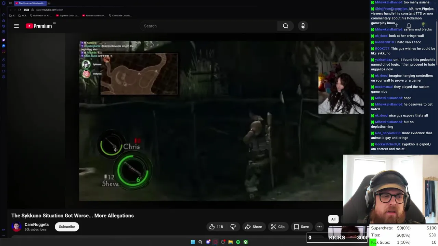Open File Explorer from the taskbar
Image resolution: width=438 pixels, height=246 pixels.
(x=231, y=242)
